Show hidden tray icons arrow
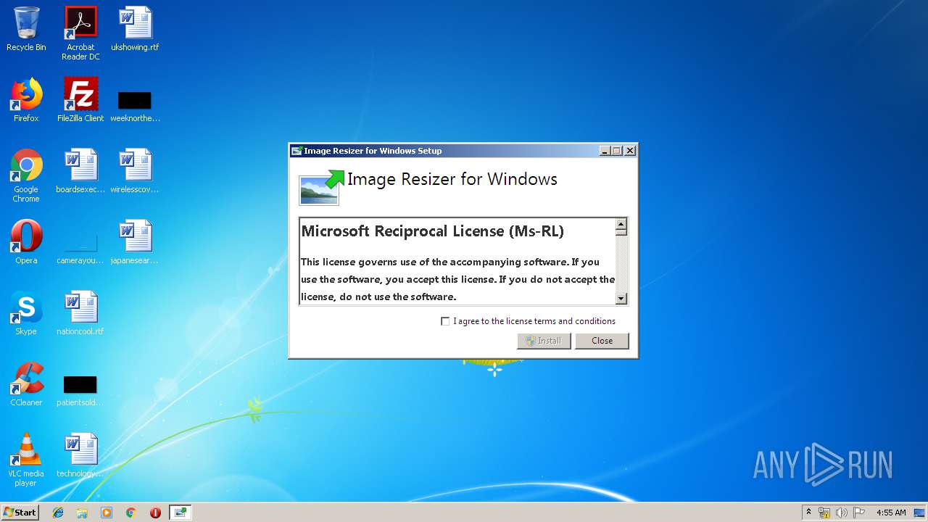Viewport: 928px width, 522px height. 808,513
